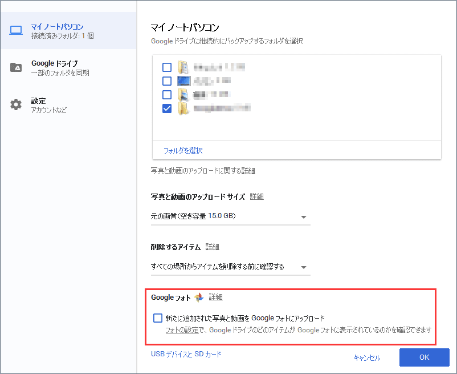Click the folder icon in the third row
Image resolution: width=457 pixels, height=374 pixels.
[182, 94]
